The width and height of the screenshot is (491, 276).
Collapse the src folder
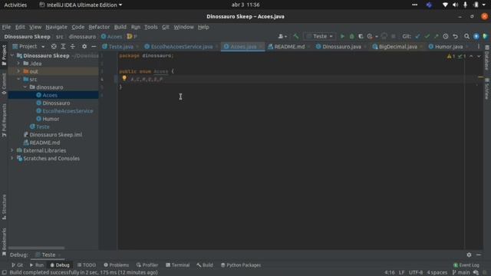(18, 79)
